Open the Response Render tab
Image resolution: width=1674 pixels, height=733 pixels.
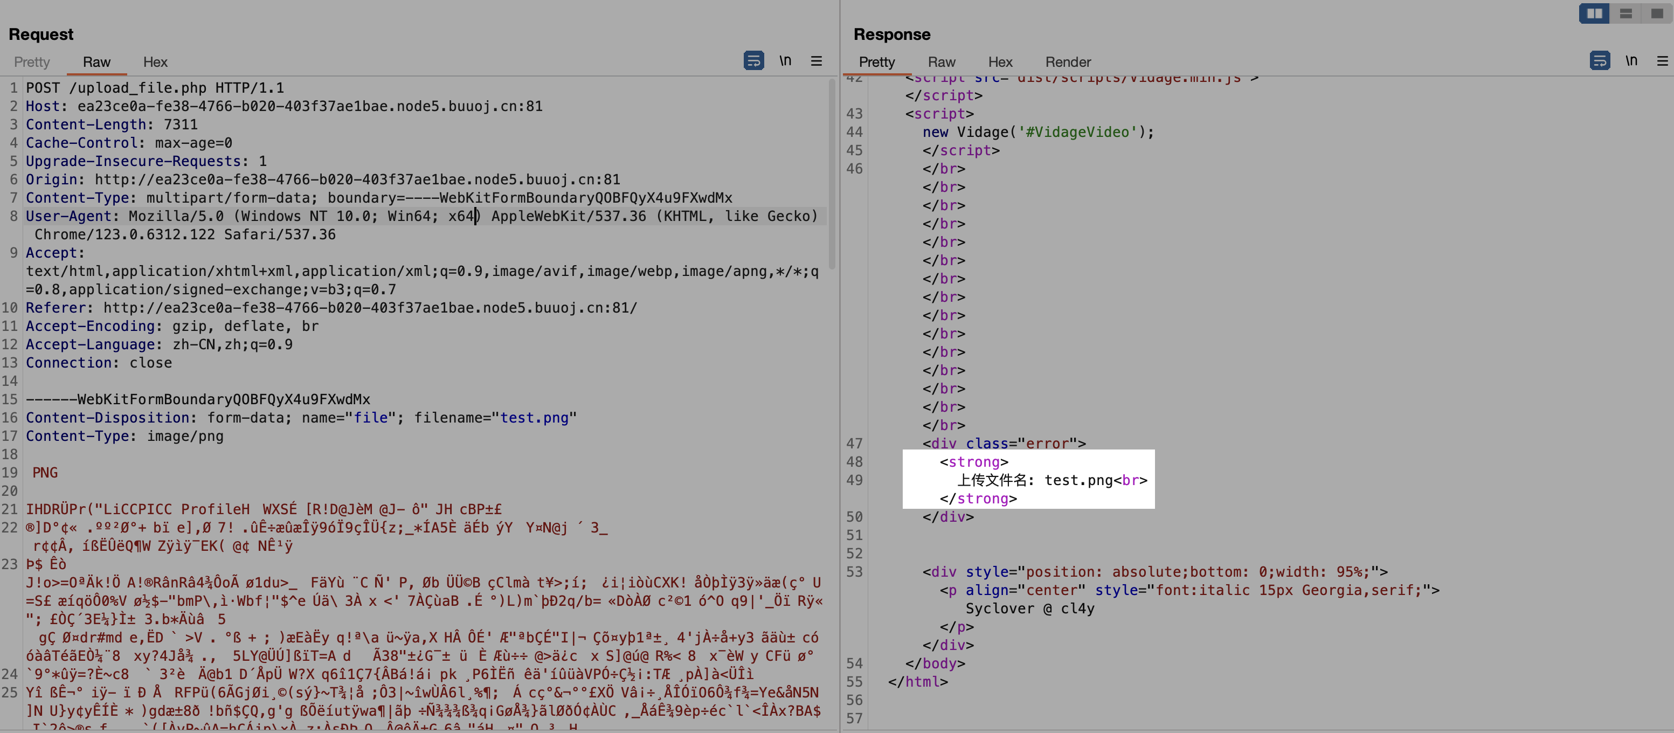point(1068,63)
